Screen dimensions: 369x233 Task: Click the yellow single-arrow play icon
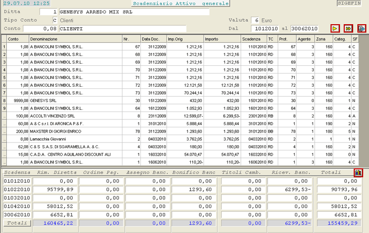pyautogui.click(x=335, y=28)
